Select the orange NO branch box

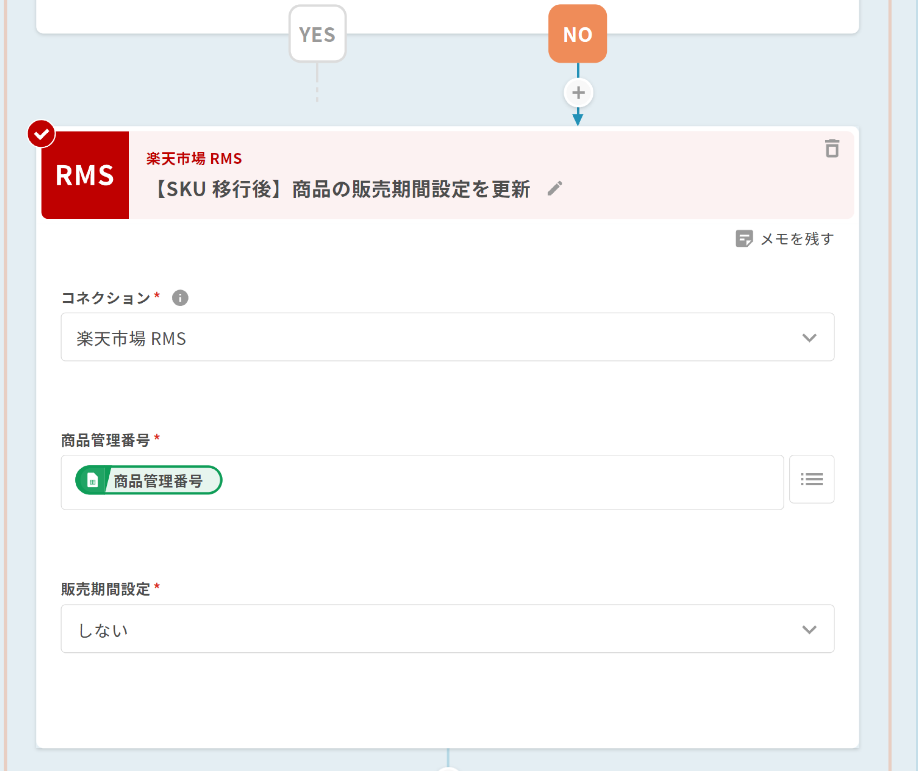pos(577,34)
